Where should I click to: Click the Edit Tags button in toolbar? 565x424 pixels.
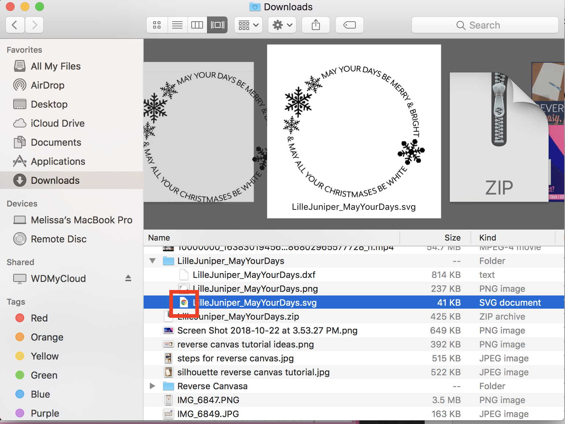pos(349,25)
